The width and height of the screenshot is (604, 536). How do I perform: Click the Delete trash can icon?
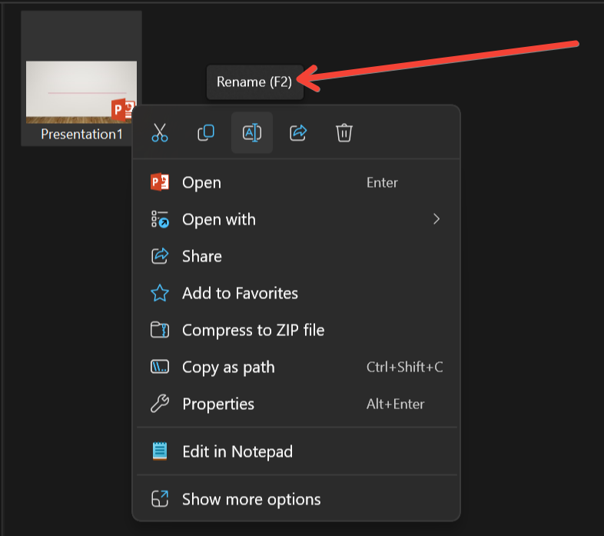(x=344, y=133)
